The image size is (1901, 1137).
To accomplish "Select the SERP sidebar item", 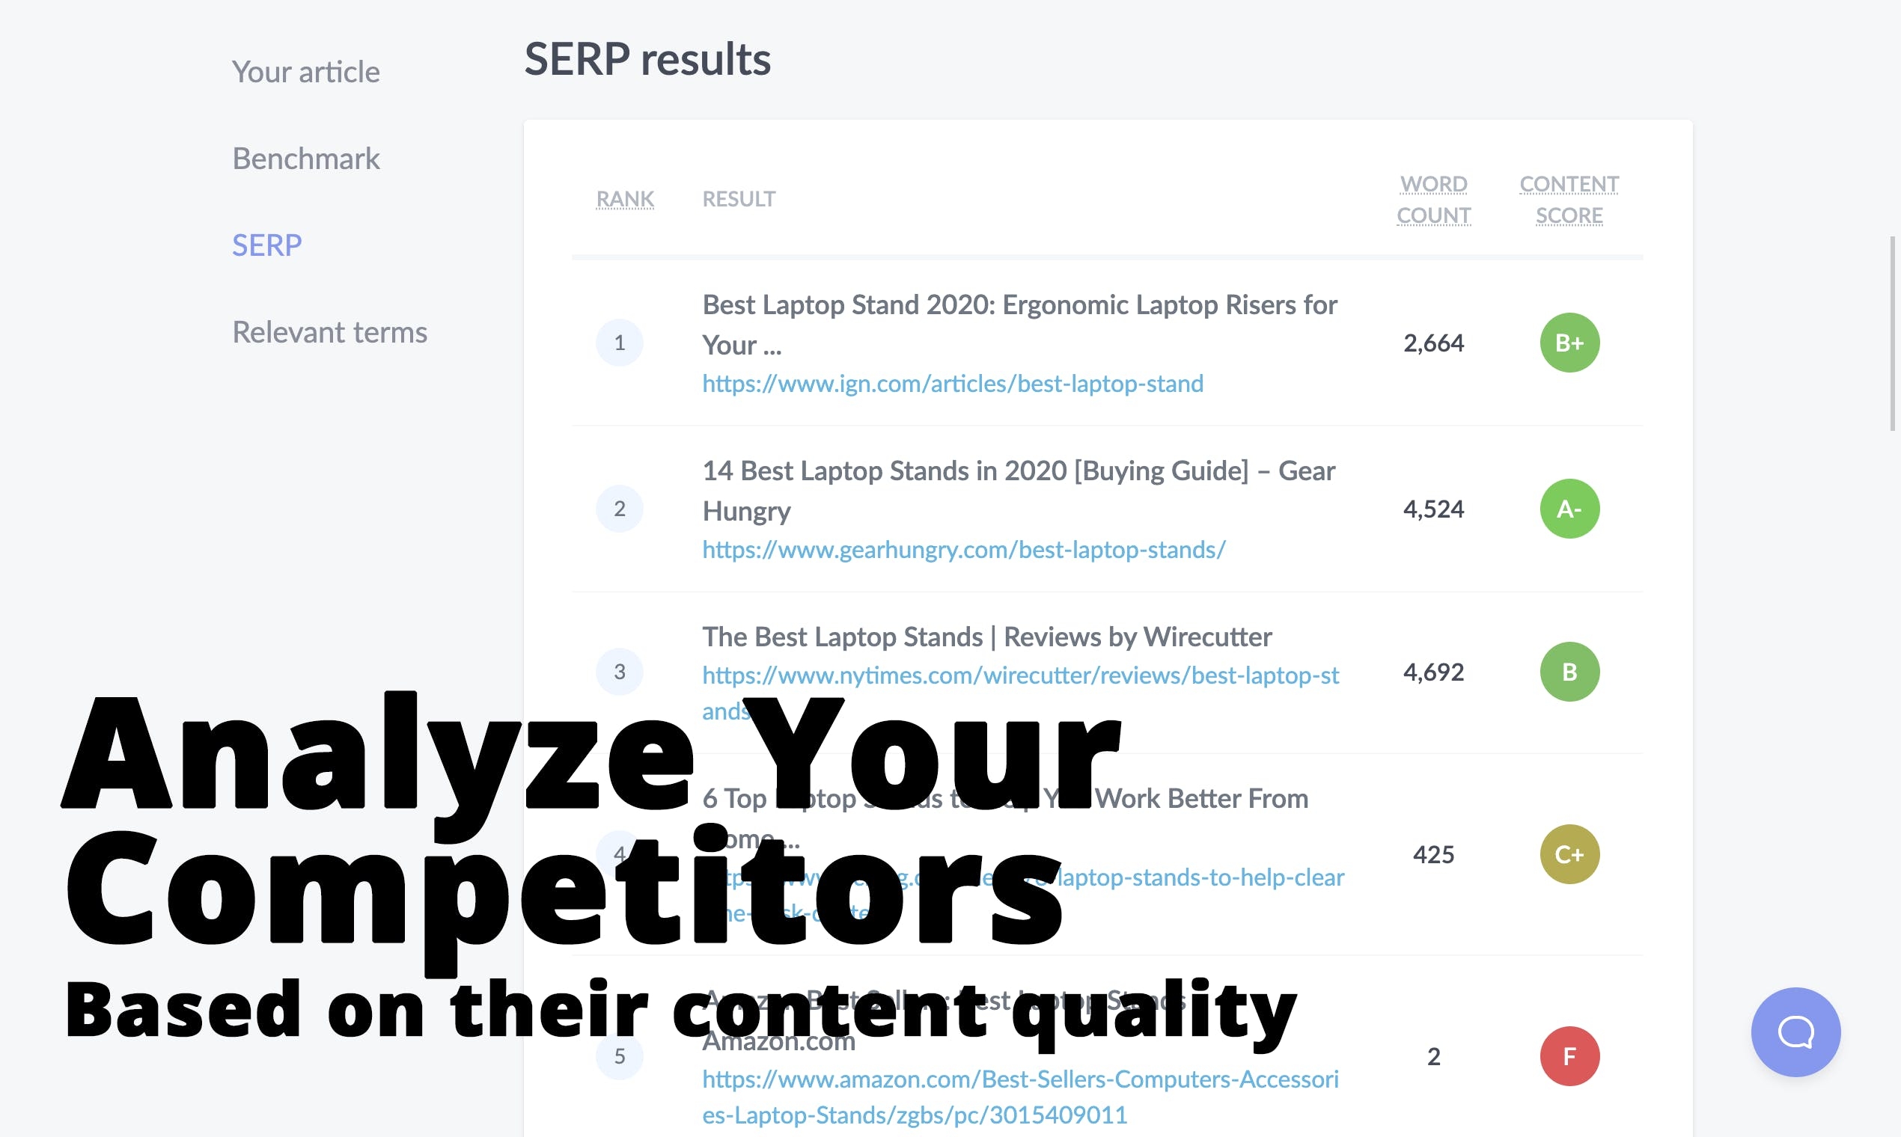I will [266, 245].
